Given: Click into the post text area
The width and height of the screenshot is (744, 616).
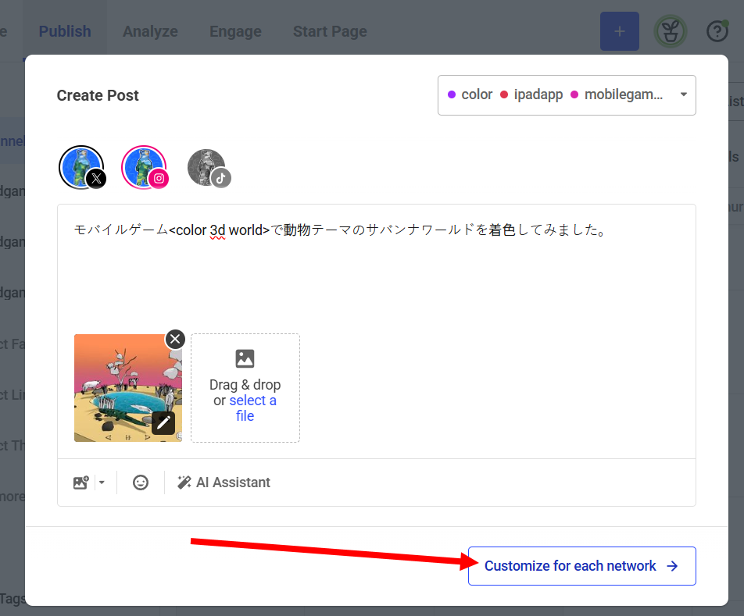Looking at the screenshot, I should coord(376,269).
